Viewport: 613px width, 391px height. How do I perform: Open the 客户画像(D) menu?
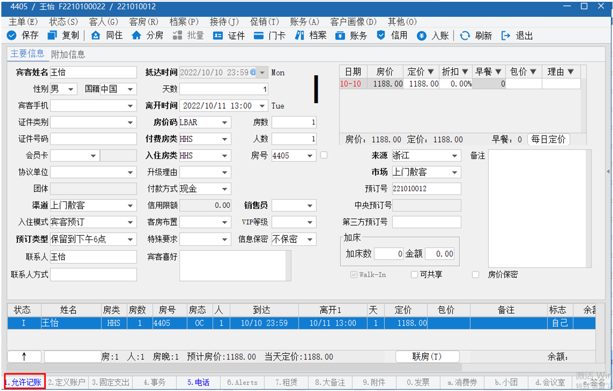[353, 22]
